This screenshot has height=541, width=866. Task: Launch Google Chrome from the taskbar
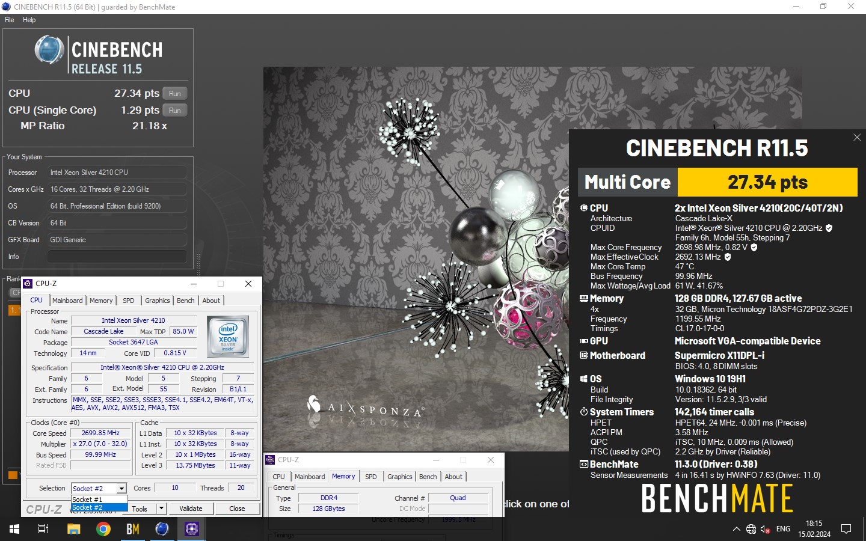click(x=103, y=529)
